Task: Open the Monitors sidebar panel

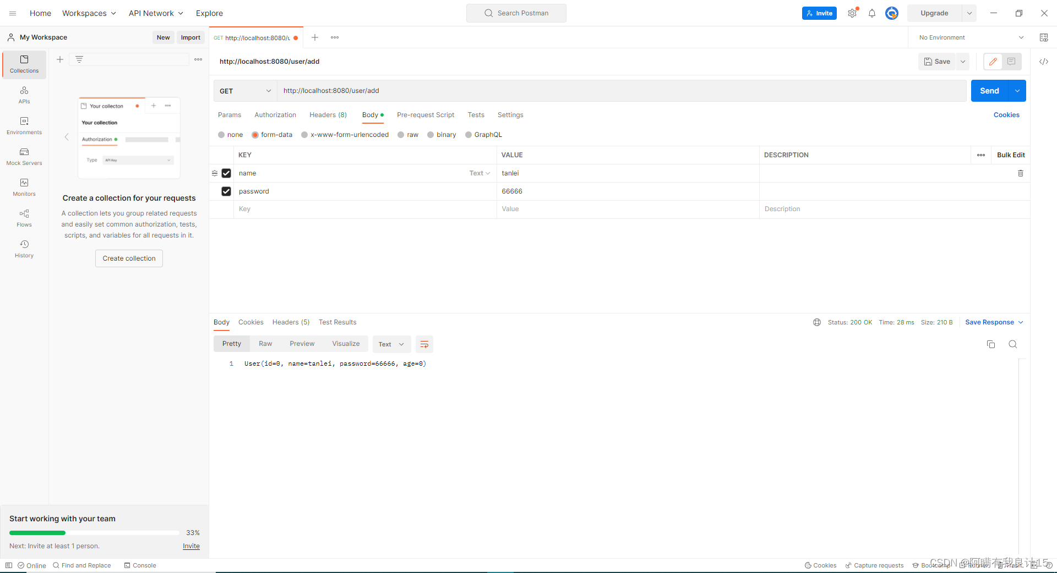Action: tap(24, 188)
